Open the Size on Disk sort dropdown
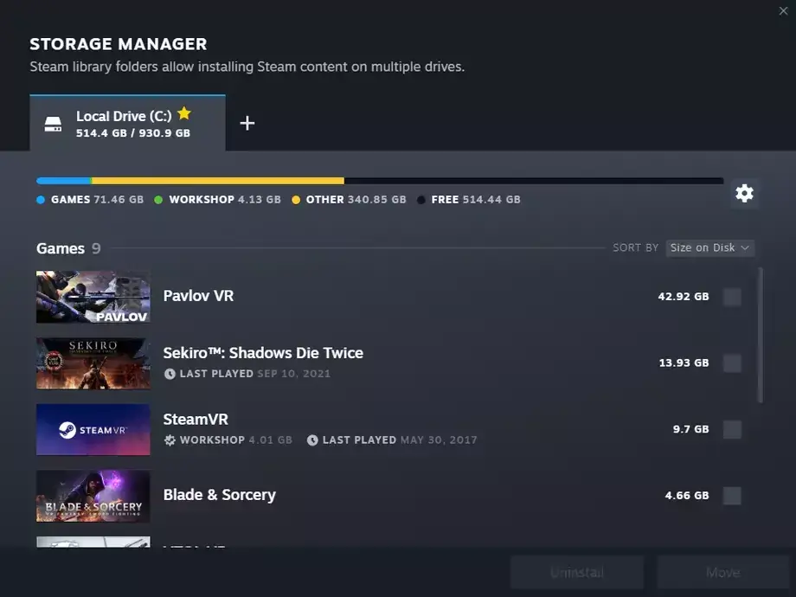 [709, 247]
